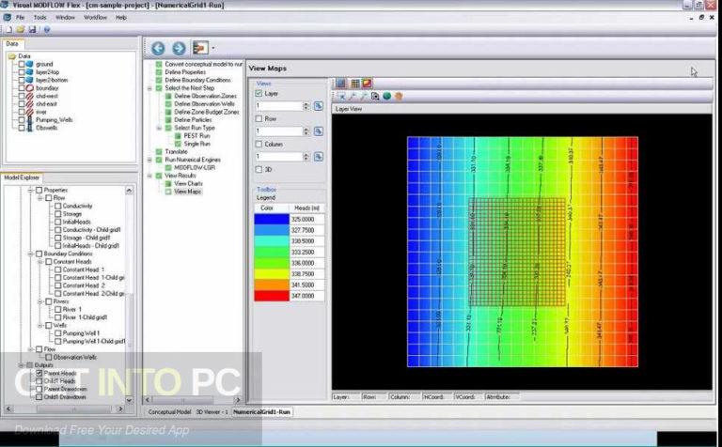722x447 pixels.
Task: Select the MODFLOW-LGR workflow step
Action: (x=195, y=168)
